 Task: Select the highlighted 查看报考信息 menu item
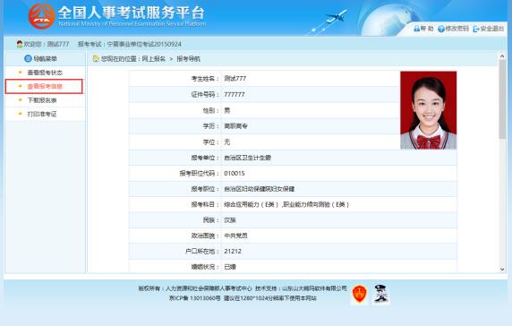click(x=45, y=86)
